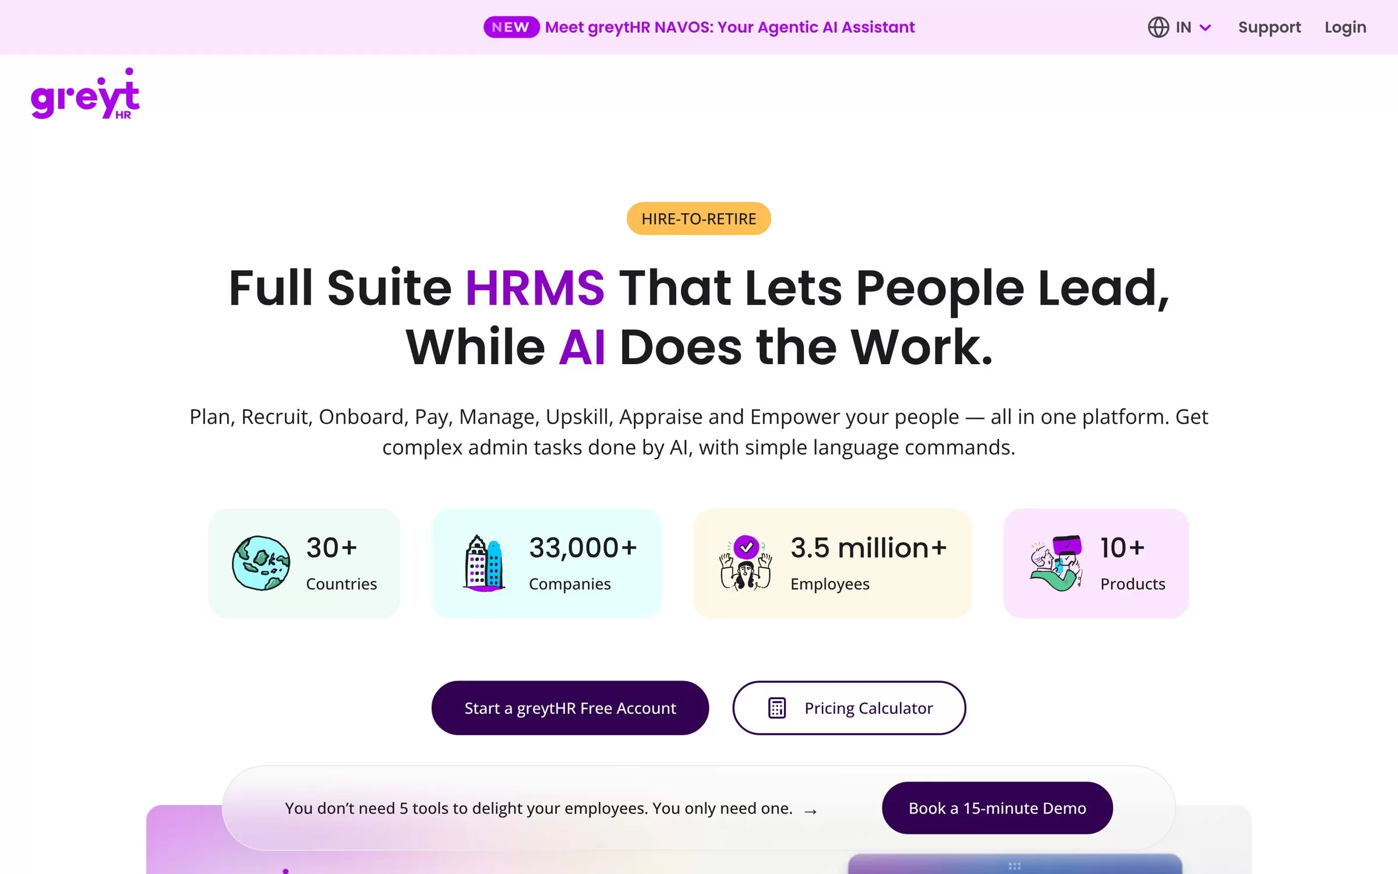Click the "Products" label
Image resolution: width=1398 pixels, height=874 pixels.
pos(1132,584)
